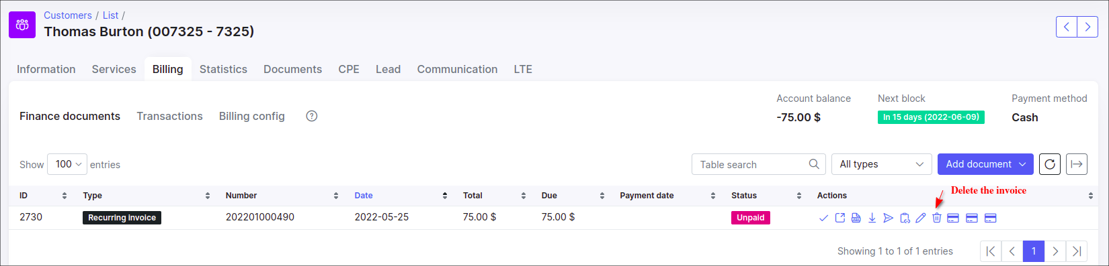The height and width of the screenshot is (266, 1109).
Task: Switch to the Services tab
Action: (114, 69)
